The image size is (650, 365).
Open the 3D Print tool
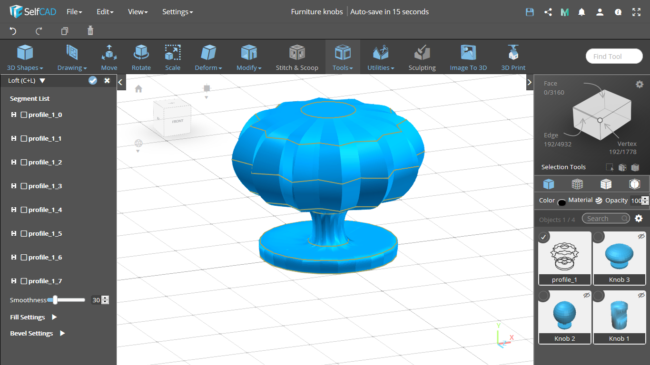(513, 58)
